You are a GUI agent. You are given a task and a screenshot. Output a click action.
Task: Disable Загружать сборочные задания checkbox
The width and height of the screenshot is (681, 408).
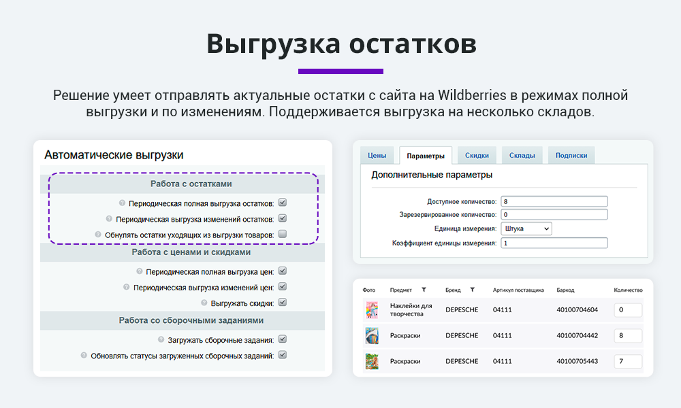pyautogui.click(x=283, y=339)
